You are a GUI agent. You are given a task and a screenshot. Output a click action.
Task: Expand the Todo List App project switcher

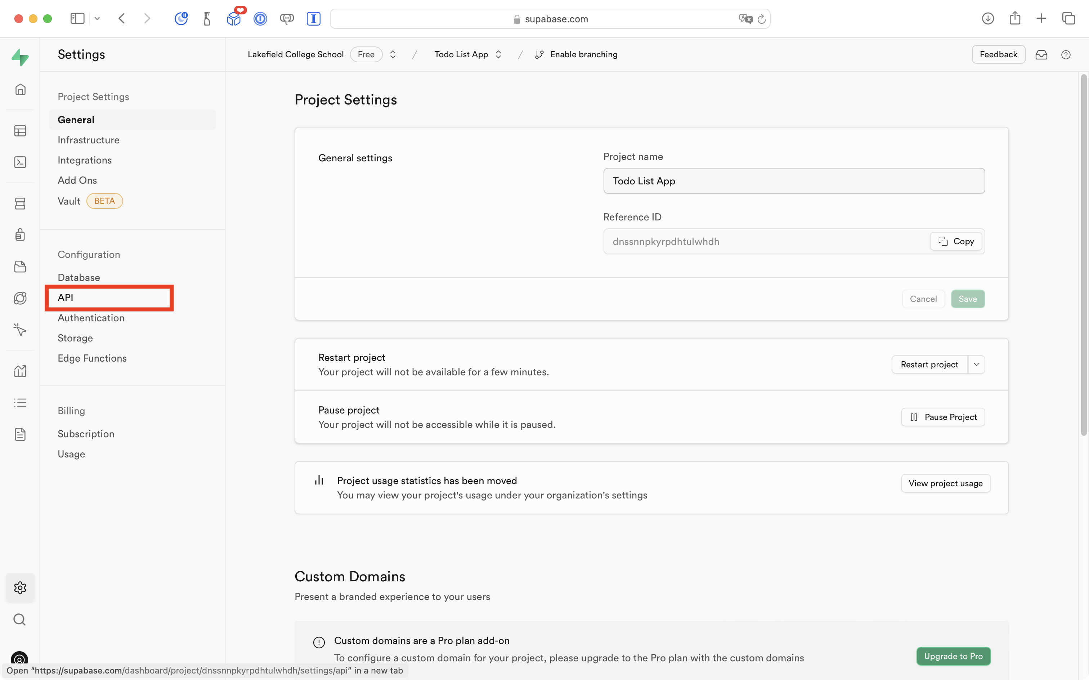tap(498, 54)
